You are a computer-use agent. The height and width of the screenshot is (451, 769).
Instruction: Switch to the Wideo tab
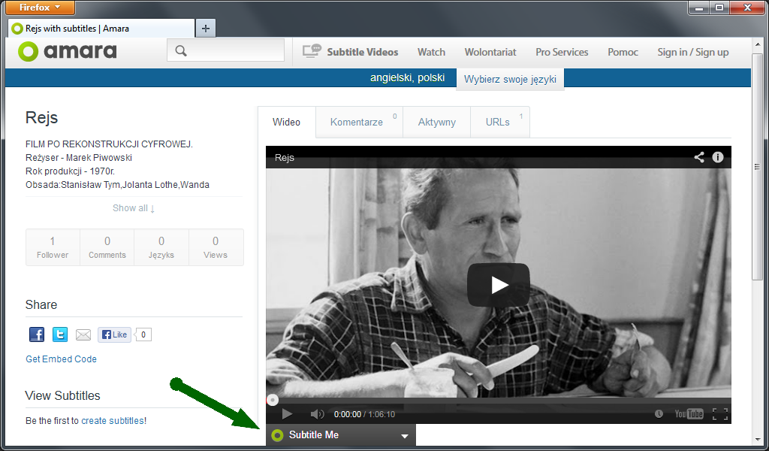286,123
